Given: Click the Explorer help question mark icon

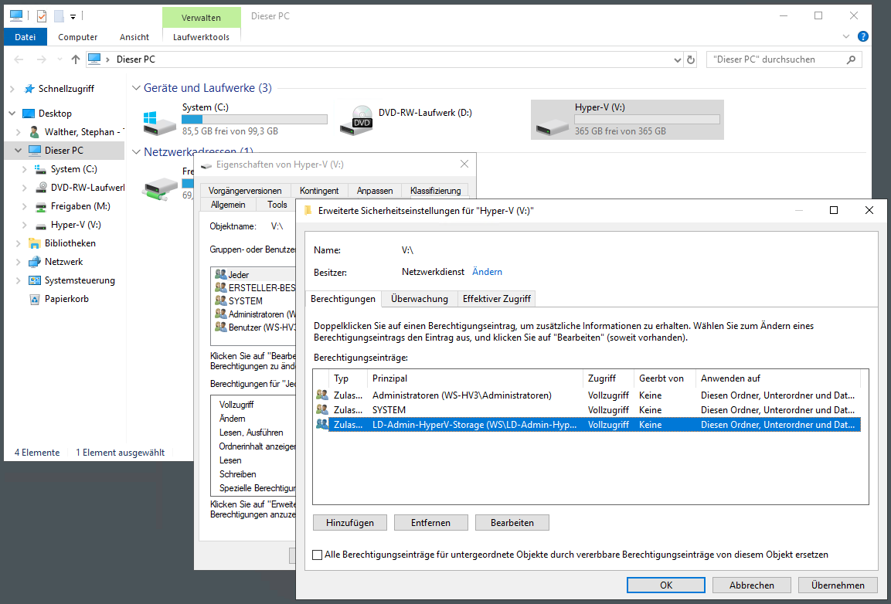Looking at the screenshot, I should (x=862, y=36).
